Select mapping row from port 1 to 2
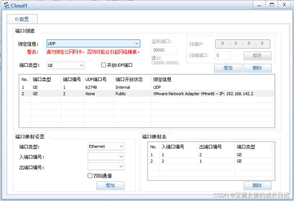This screenshot has height=201, width=294. [211, 155]
